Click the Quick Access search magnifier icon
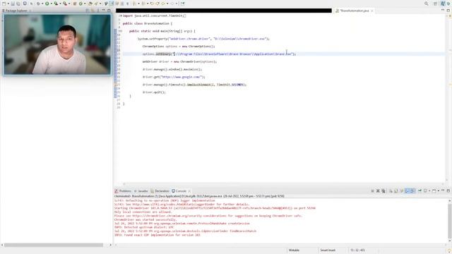This screenshot has height=254, width=452. [x=427, y=4]
